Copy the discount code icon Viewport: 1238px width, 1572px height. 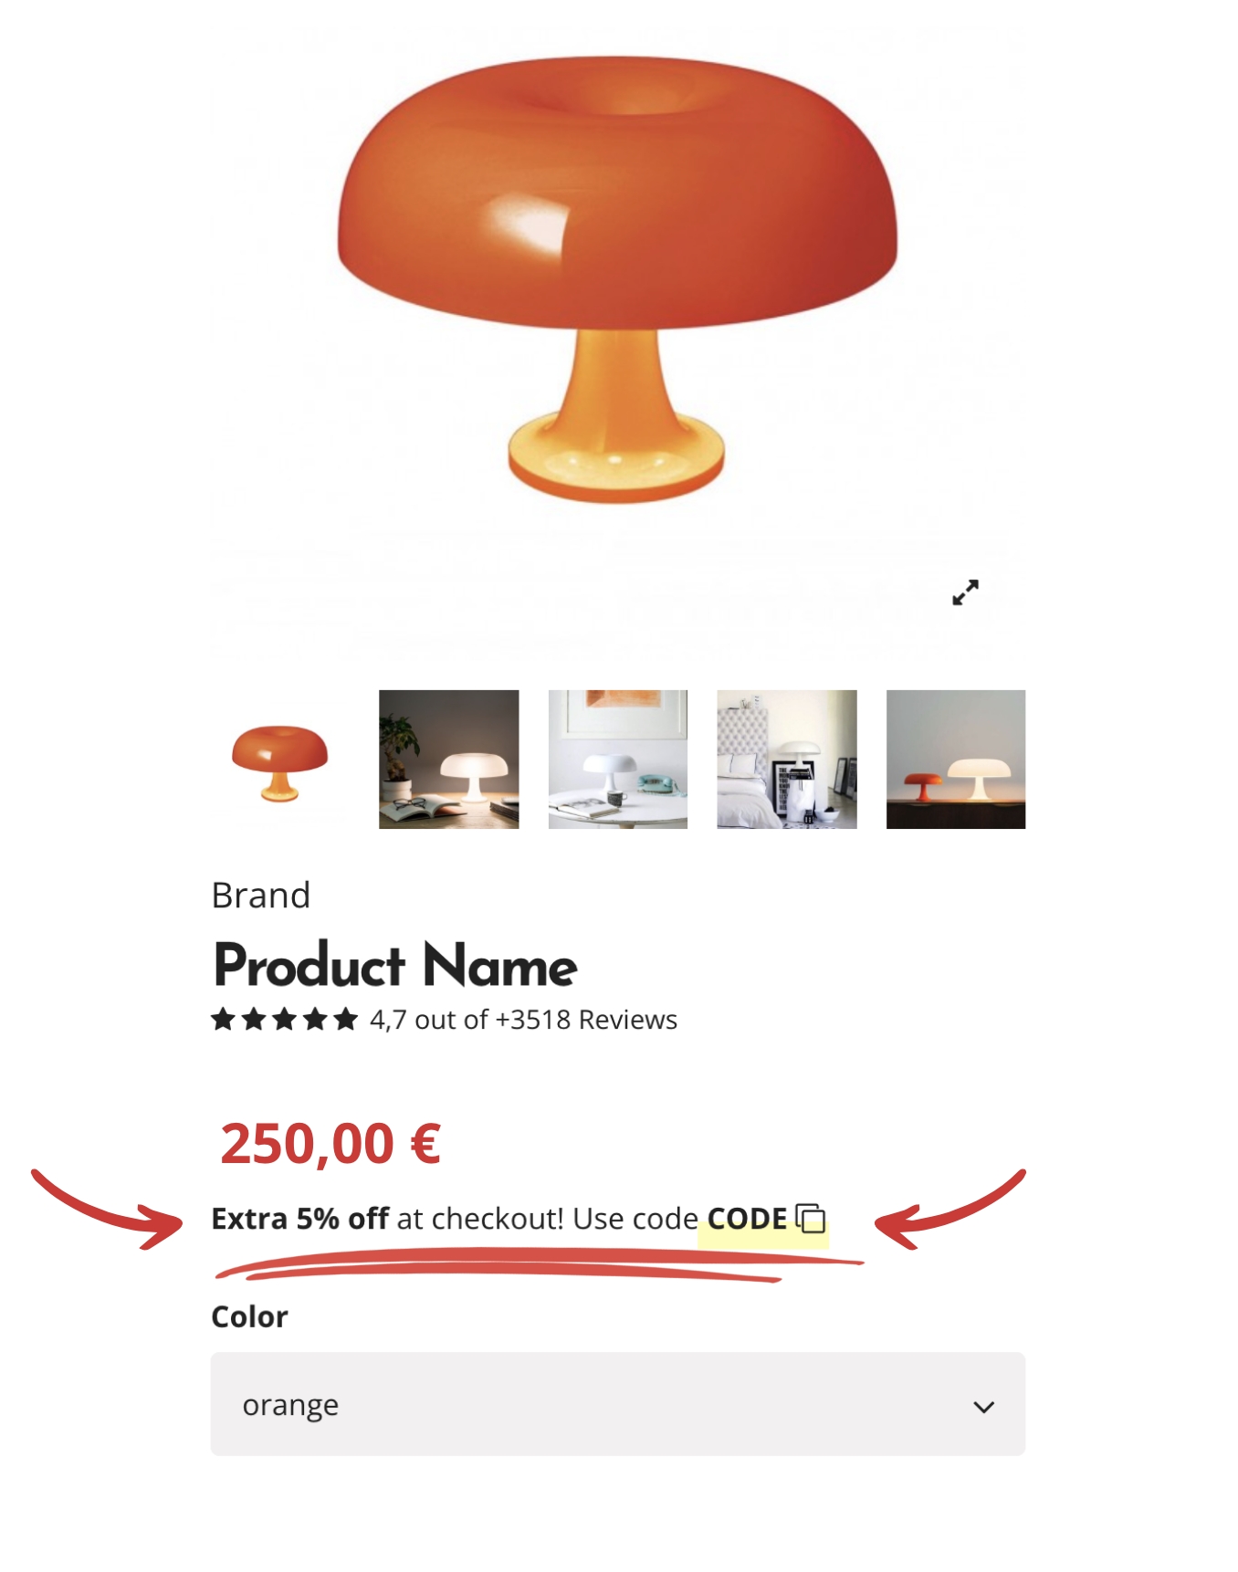click(x=811, y=1219)
